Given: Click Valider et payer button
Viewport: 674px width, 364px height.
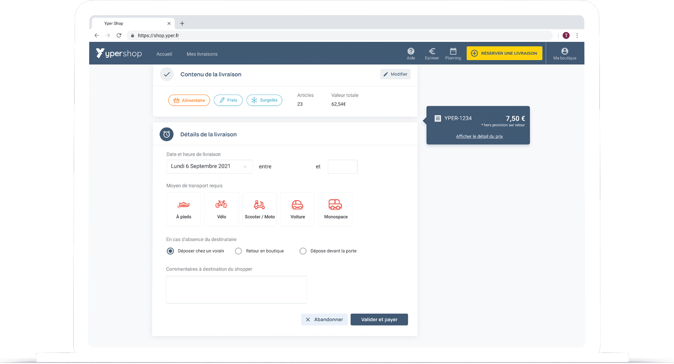Looking at the screenshot, I should click(379, 320).
